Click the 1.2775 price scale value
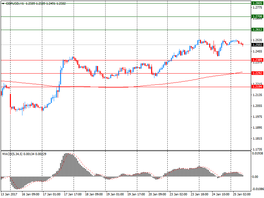 pyautogui.click(x=257, y=7)
